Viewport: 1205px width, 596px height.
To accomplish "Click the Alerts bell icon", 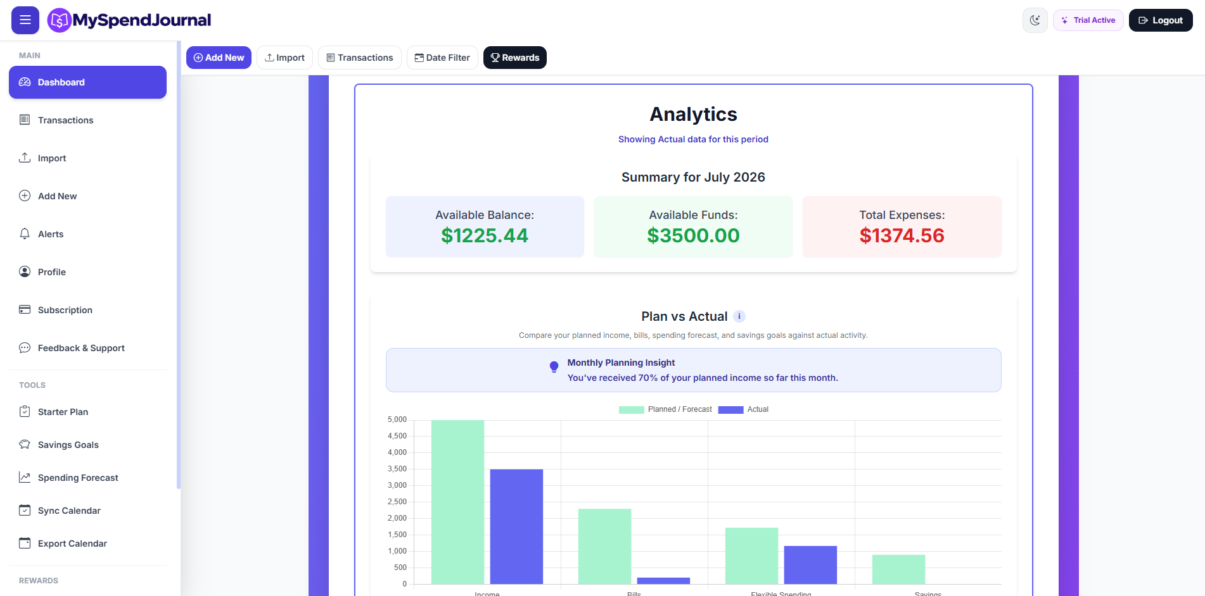I will click(x=25, y=233).
